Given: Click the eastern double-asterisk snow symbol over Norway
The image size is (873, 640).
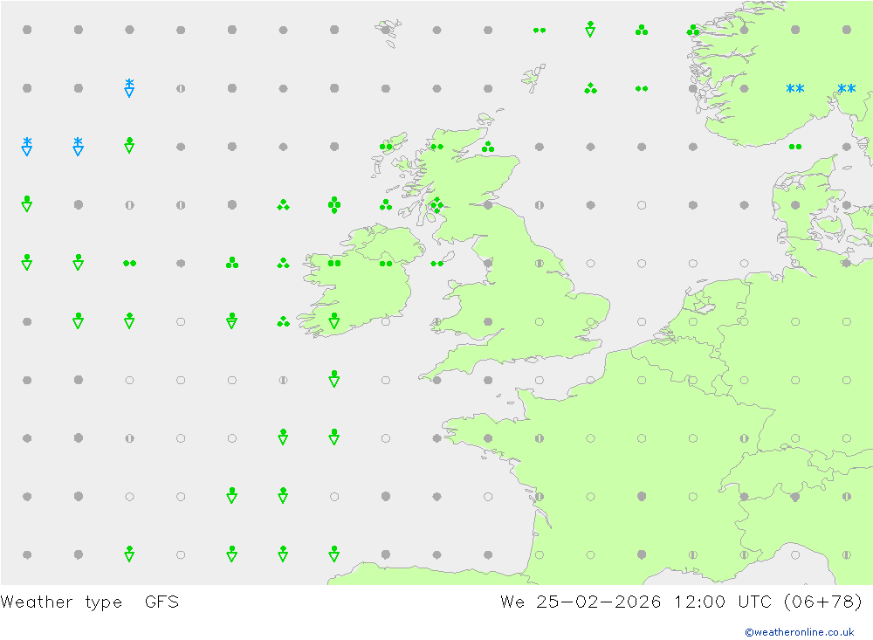Looking at the screenshot, I should coord(846,88).
